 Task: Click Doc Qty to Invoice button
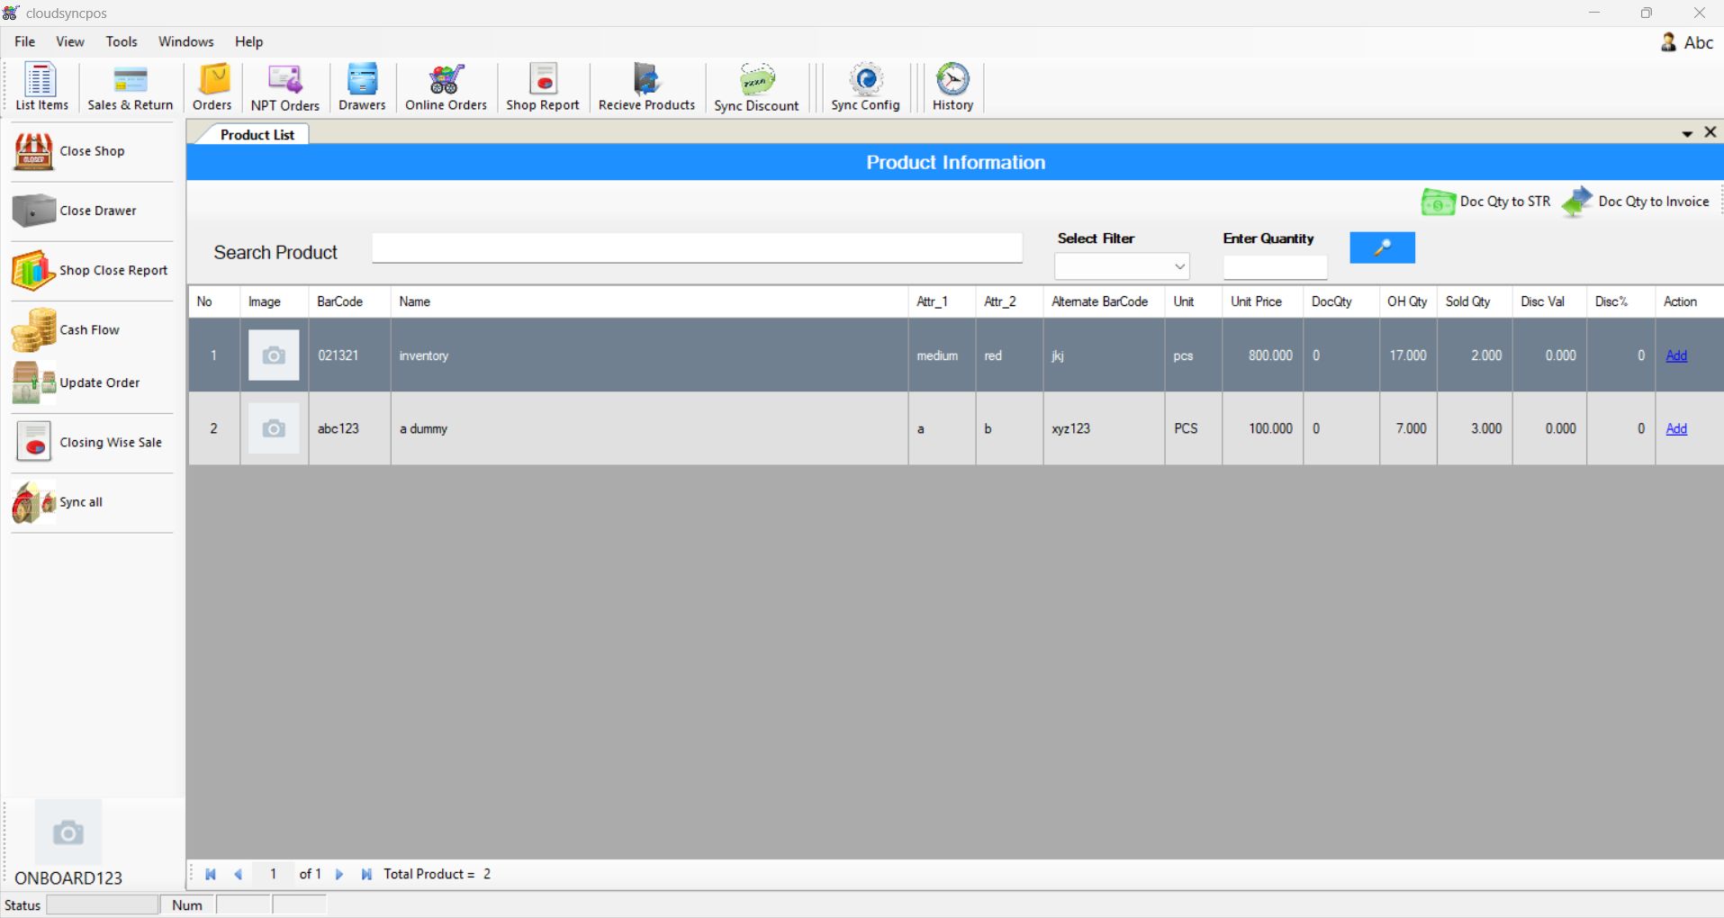tap(1637, 202)
